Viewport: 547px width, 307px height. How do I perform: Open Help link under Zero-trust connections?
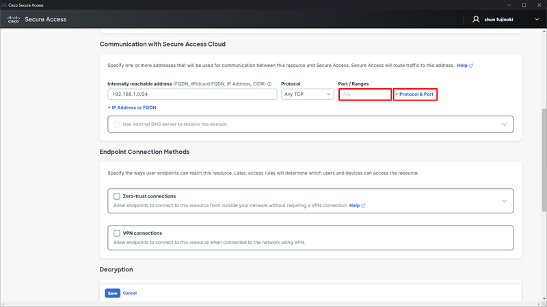pos(357,205)
